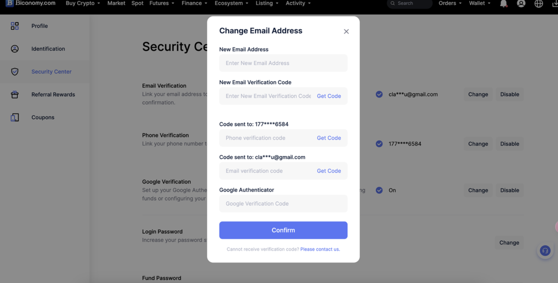Click Disable for Google Verification
The height and width of the screenshot is (283, 558).
[x=509, y=190]
